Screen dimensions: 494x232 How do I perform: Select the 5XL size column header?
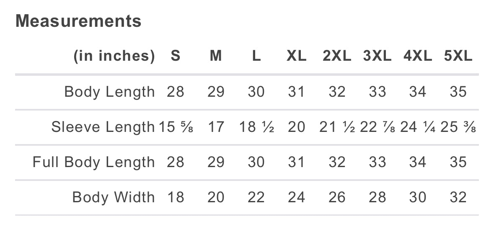click(458, 56)
